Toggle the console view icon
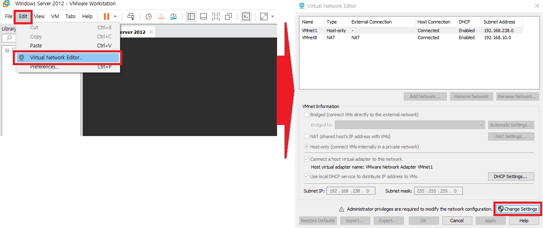 (246, 16)
